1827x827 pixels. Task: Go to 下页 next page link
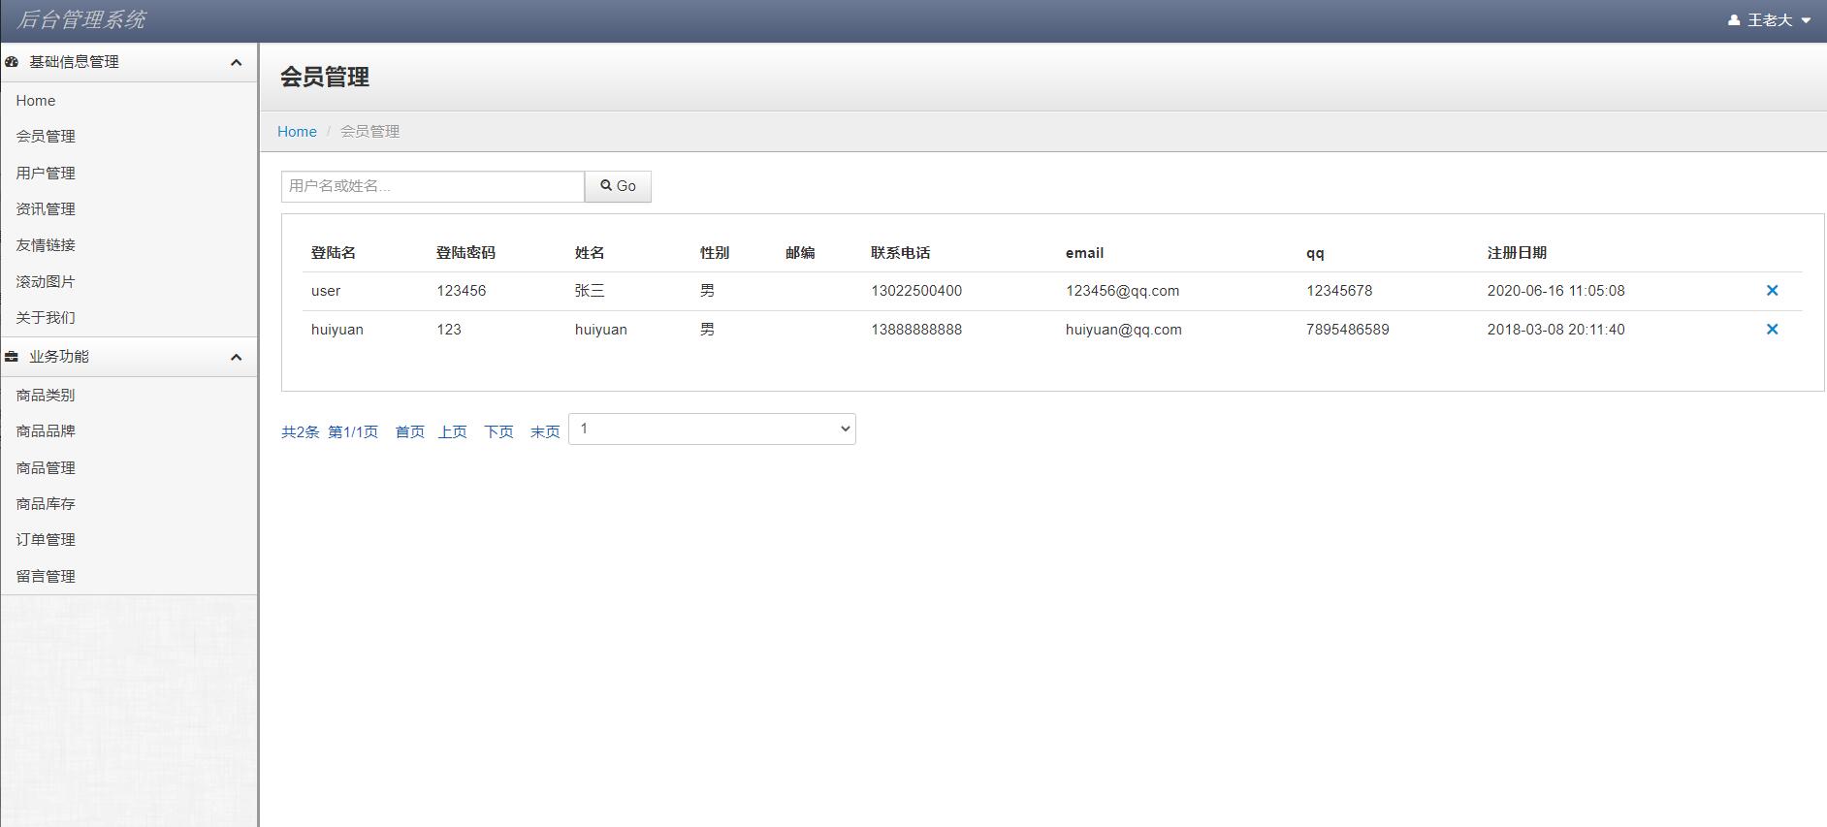[498, 432]
